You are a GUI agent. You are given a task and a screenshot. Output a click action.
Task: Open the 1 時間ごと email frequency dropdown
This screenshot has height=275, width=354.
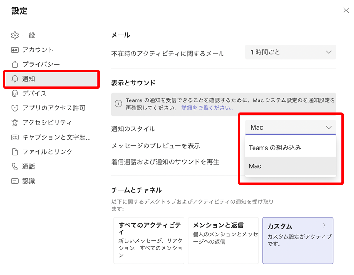tap(290, 52)
